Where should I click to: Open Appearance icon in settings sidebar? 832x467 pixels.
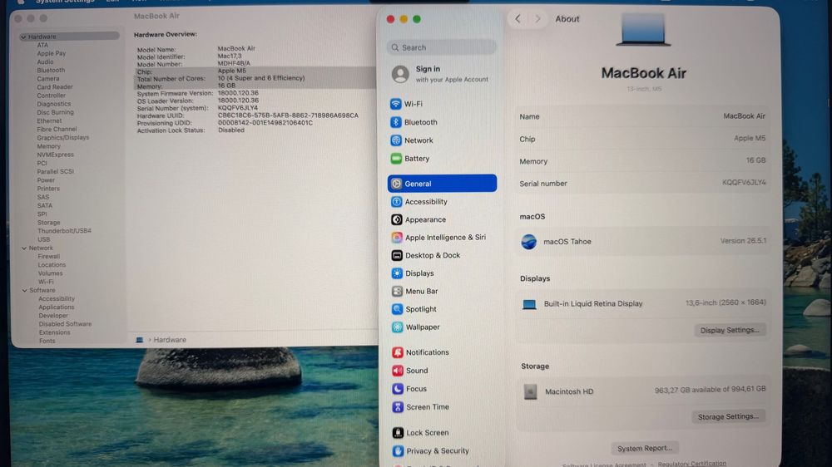396,219
